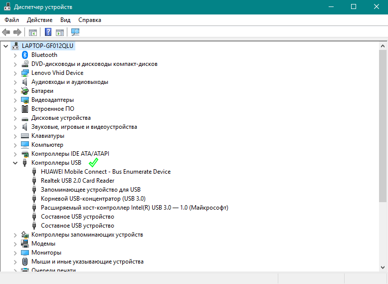The height and width of the screenshot is (284, 388).
Task: Select the first Составное USB устройство
Action: pos(77,217)
